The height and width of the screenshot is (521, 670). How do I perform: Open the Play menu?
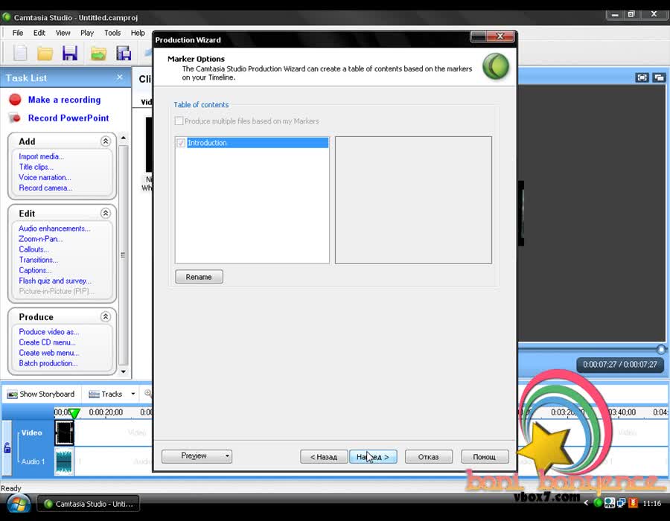87,33
